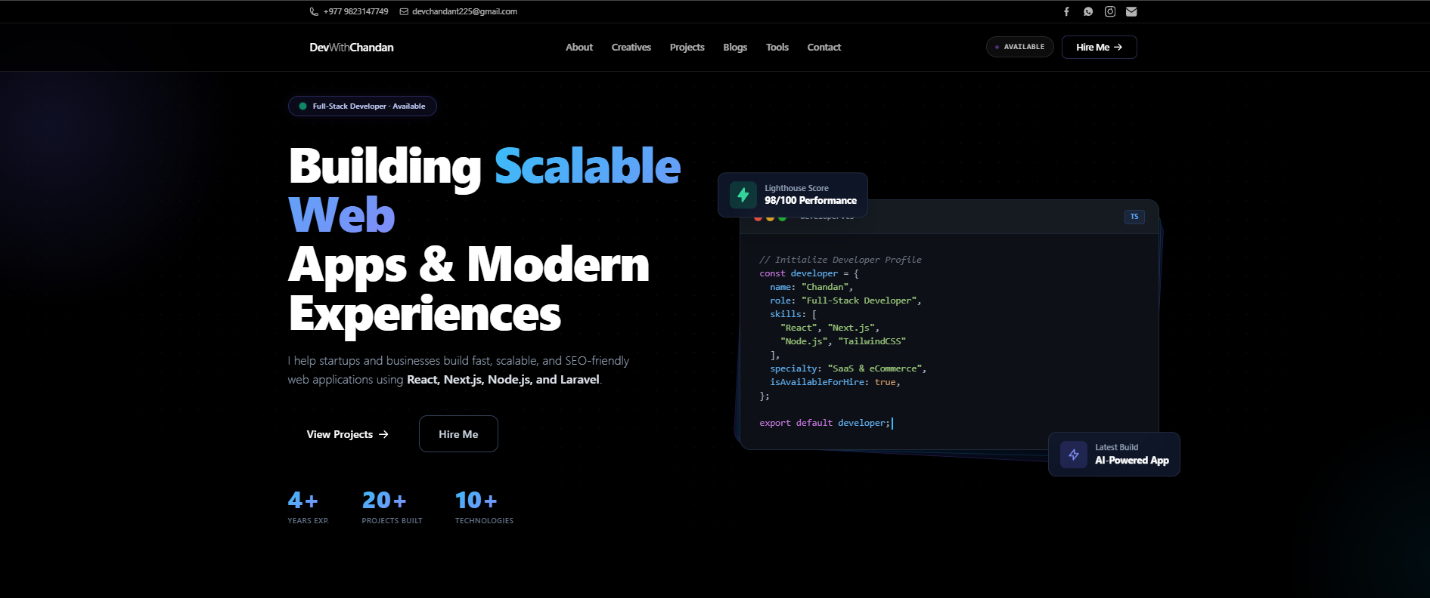Click the 4+ Years Exp stat
1430x598 pixels.
(308, 507)
